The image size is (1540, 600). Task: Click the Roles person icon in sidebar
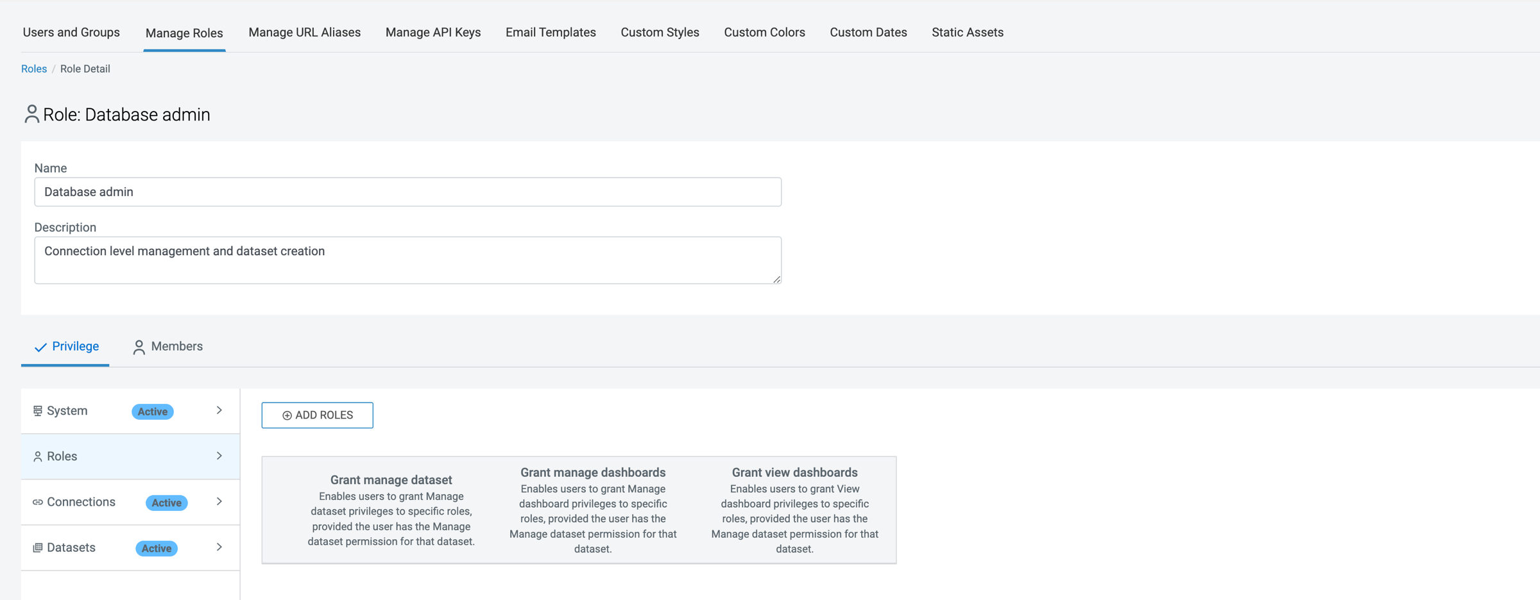point(38,456)
